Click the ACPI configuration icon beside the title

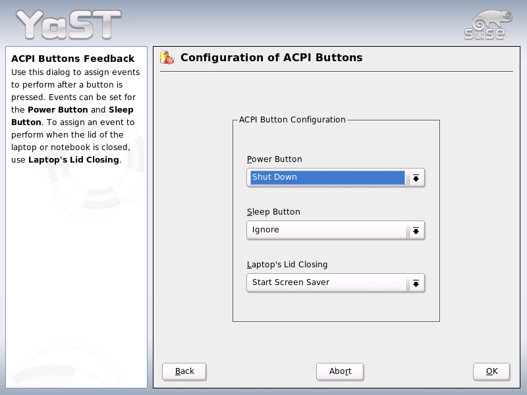167,57
